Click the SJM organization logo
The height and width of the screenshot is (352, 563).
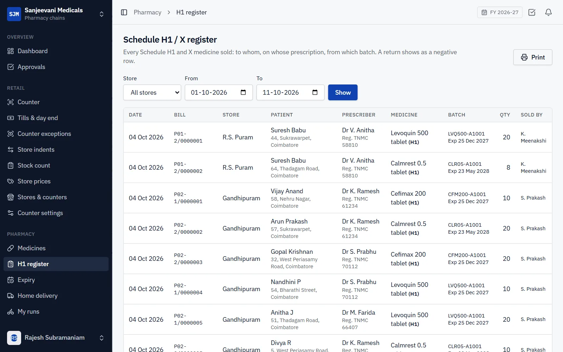pyautogui.click(x=14, y=14)
